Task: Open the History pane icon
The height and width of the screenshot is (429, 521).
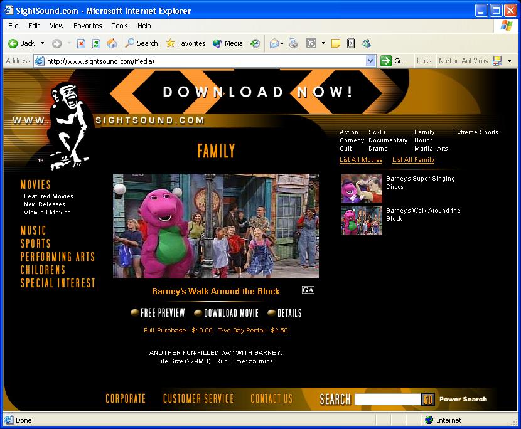Action: click(x=255, y=43)
